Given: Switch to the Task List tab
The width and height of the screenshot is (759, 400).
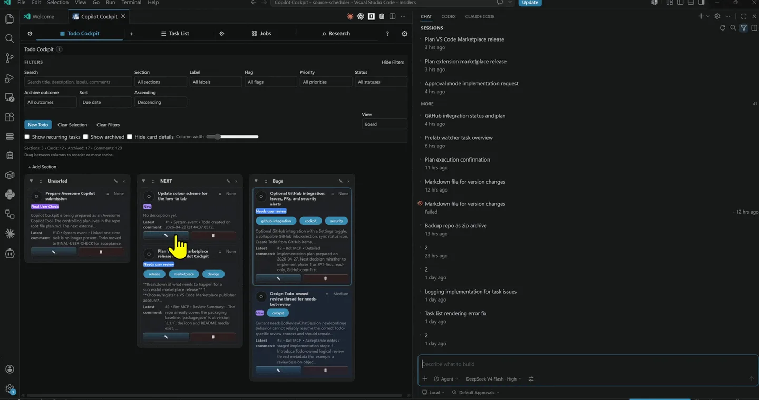Looking at the screenshot, I should pyautogui.click(x=175, y=34).
